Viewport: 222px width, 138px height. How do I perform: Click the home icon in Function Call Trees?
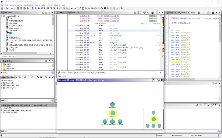197,105
